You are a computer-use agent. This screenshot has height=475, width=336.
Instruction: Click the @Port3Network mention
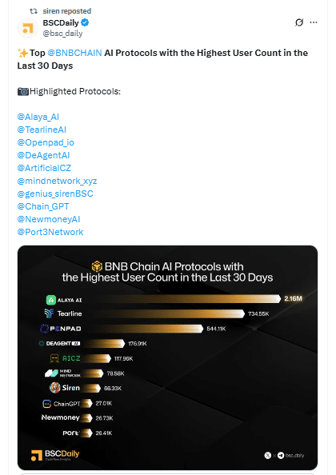(50, 232)
